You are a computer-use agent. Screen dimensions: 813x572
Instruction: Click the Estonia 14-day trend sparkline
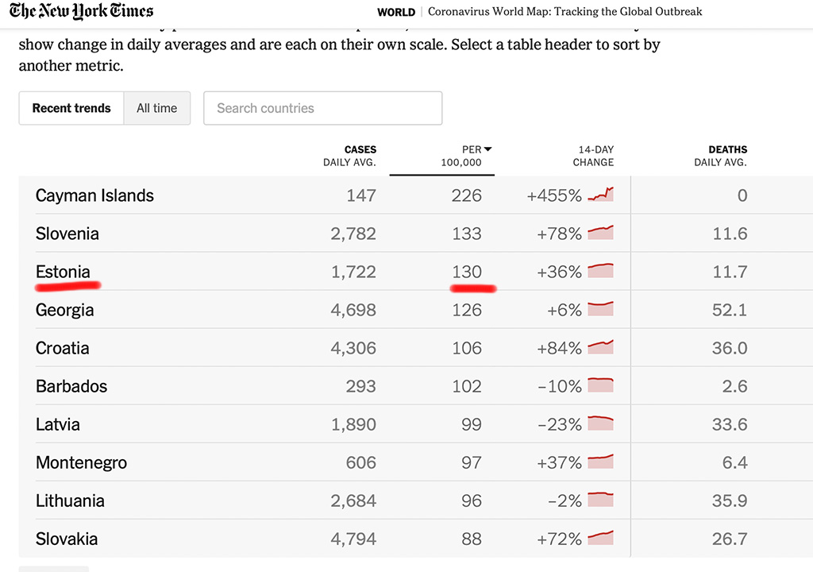click(600, 271)
